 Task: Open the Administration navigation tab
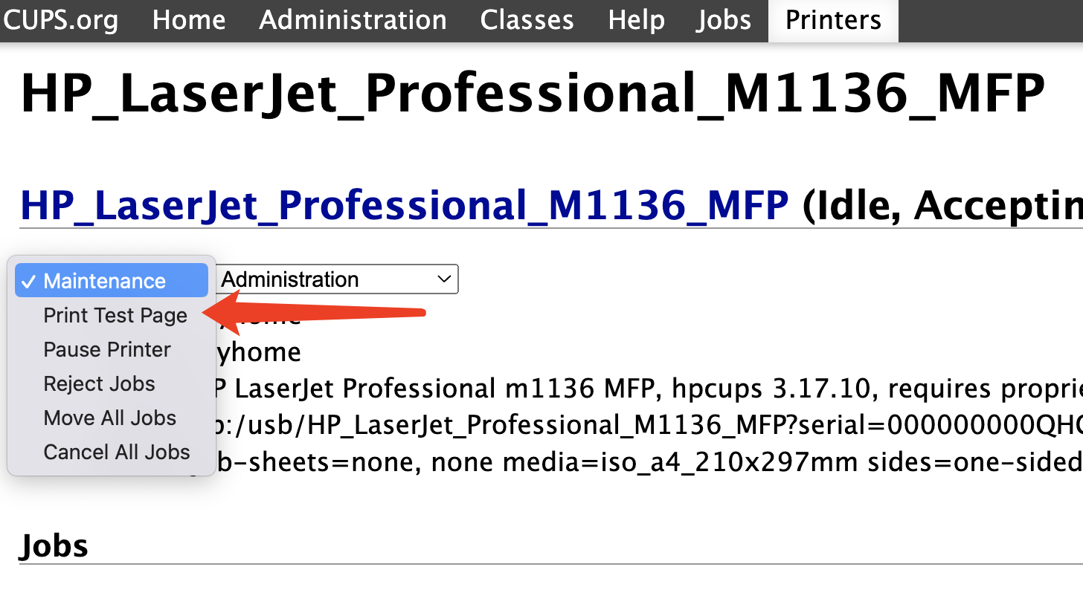[353, 20]
